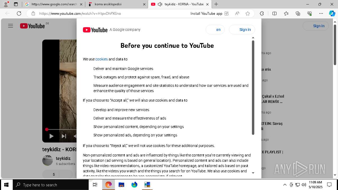The height and width of the screenshot is (190, 338).
Task: Open browser essentials icon
Action: click(309, 13)
